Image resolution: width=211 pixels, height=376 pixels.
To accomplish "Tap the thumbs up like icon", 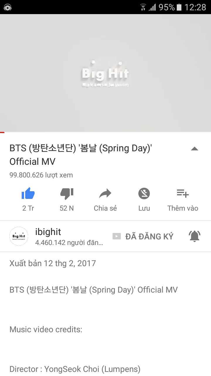I will pyautogui.click(x=28, y=194).
